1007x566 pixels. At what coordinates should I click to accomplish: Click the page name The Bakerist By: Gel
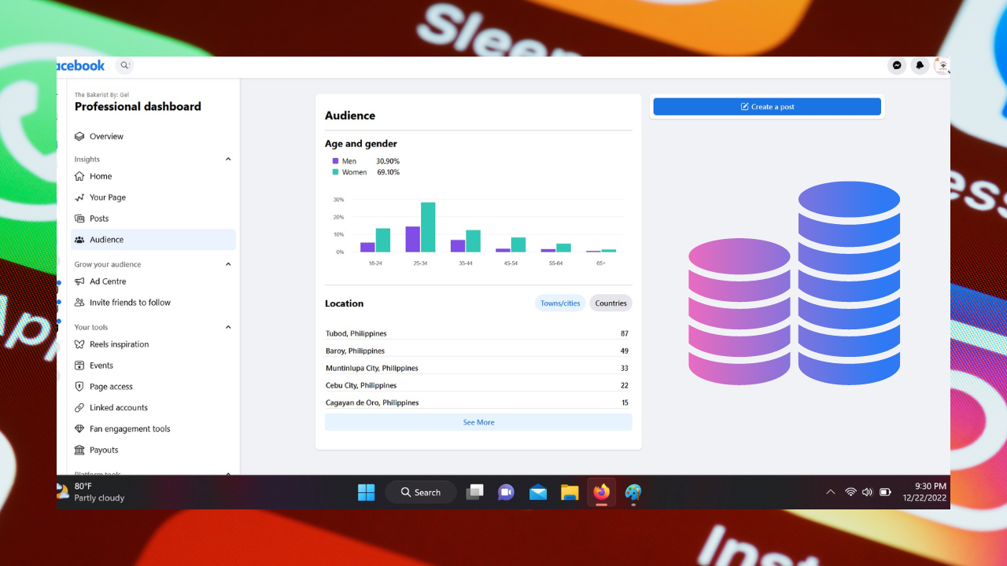(101, 94)
